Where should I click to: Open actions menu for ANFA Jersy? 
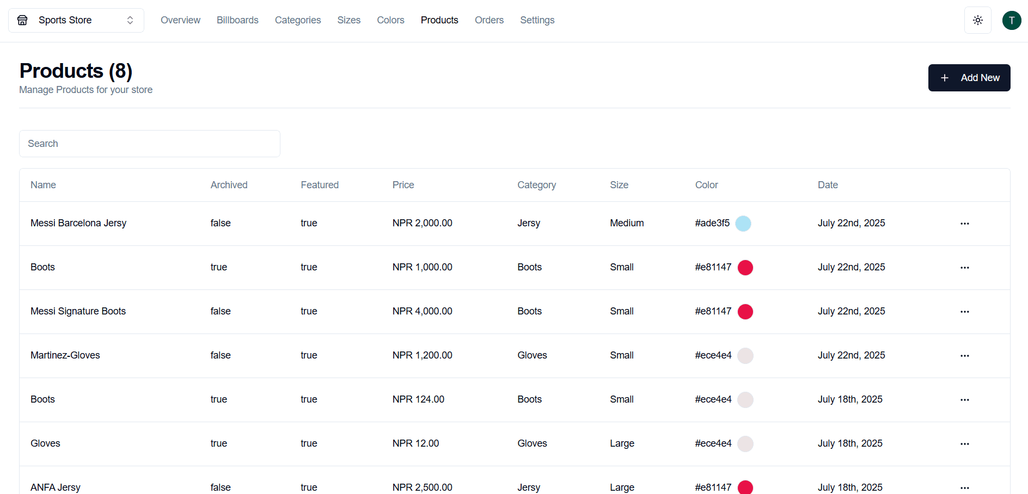[965, 487]
